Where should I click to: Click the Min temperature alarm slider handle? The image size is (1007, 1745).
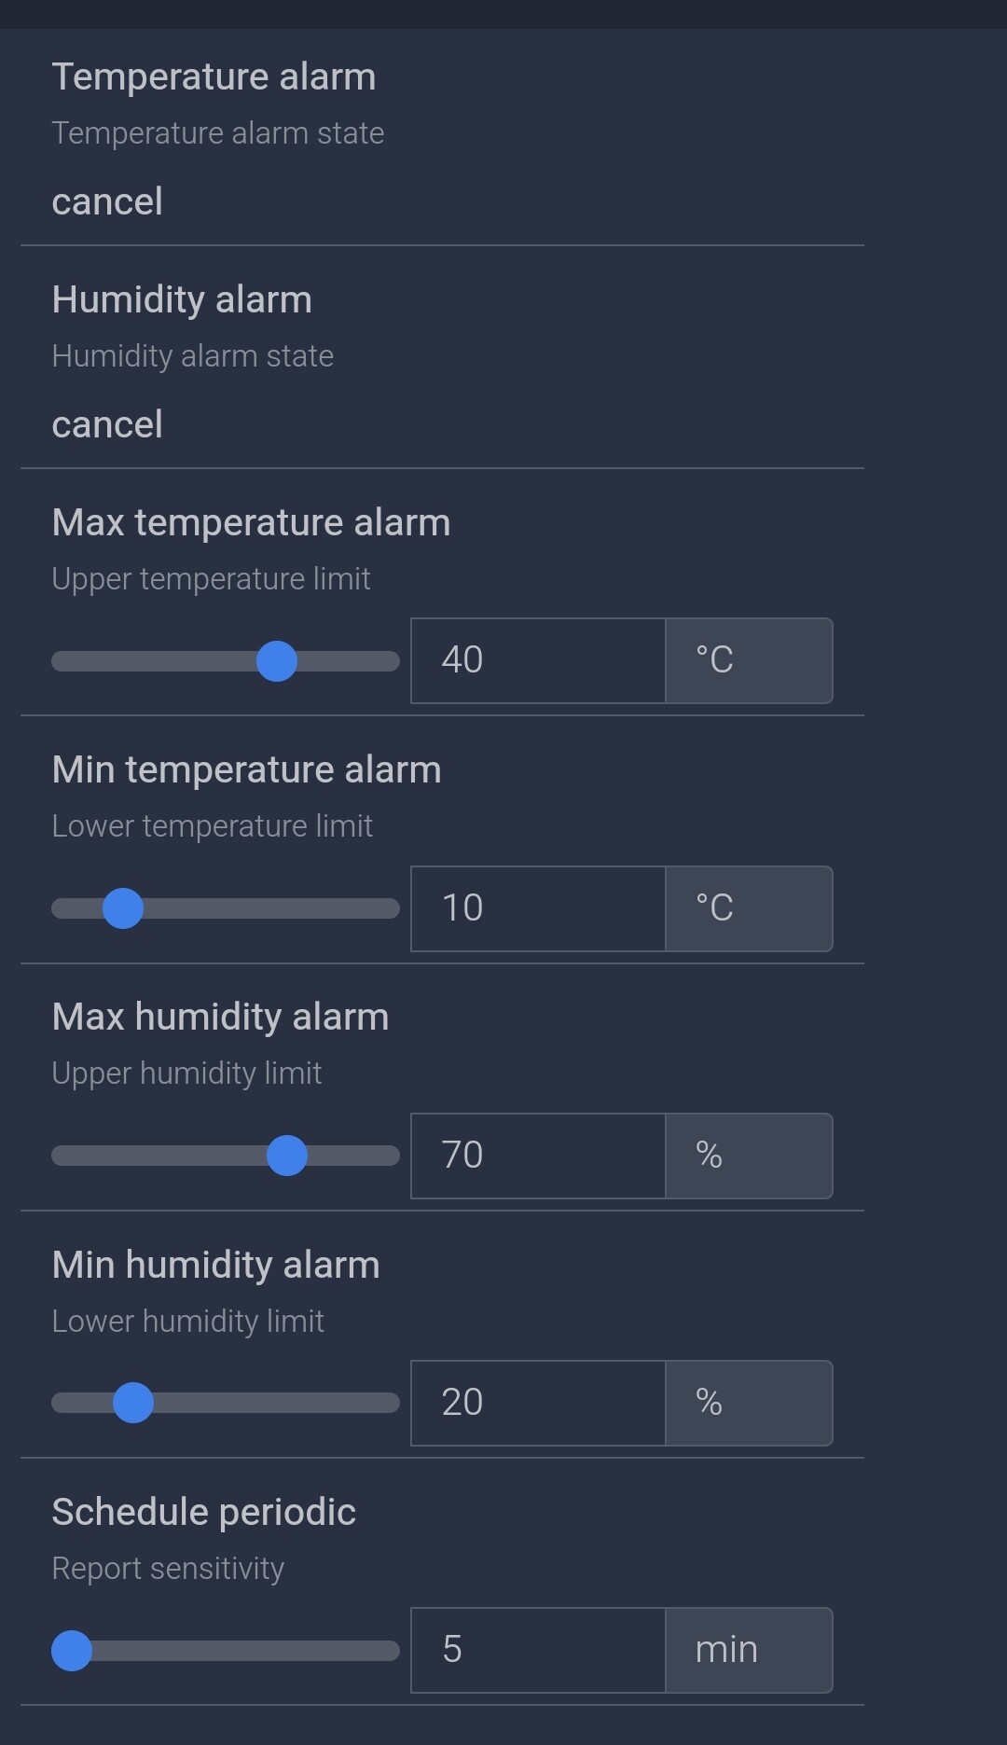[x=123, y=908]
